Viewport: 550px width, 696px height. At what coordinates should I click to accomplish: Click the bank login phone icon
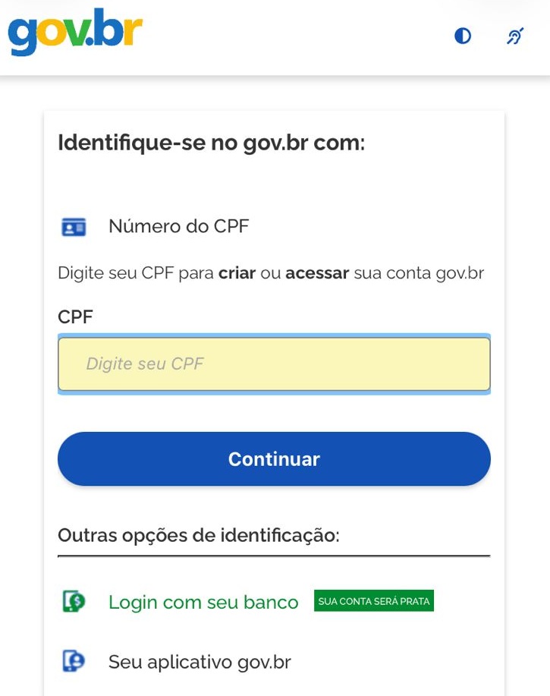click(74, 602)
